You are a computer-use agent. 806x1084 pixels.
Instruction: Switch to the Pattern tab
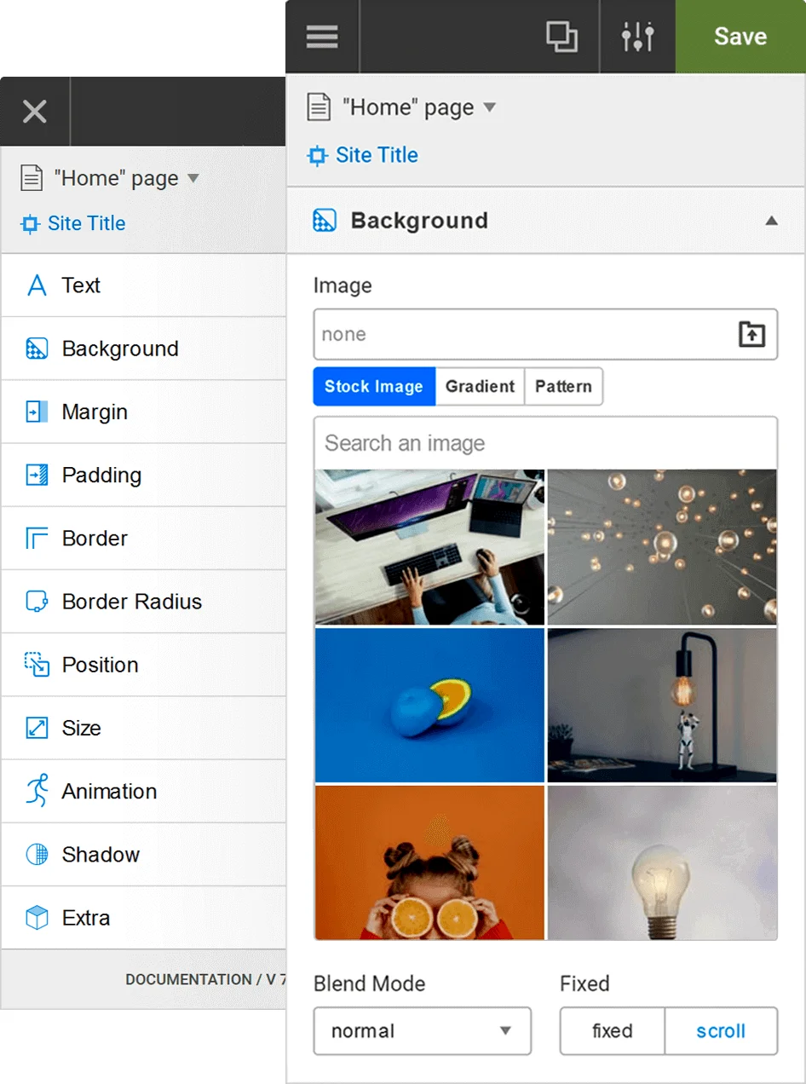point(563,386)
